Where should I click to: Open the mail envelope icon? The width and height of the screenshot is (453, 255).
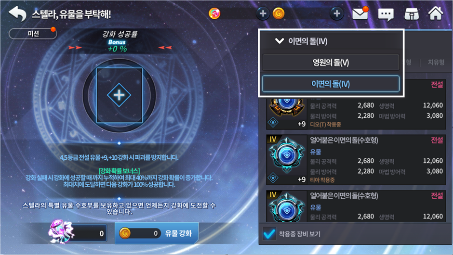(360, 13)
